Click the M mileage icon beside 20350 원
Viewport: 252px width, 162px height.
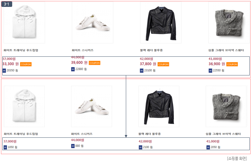(x=4, y=71)
